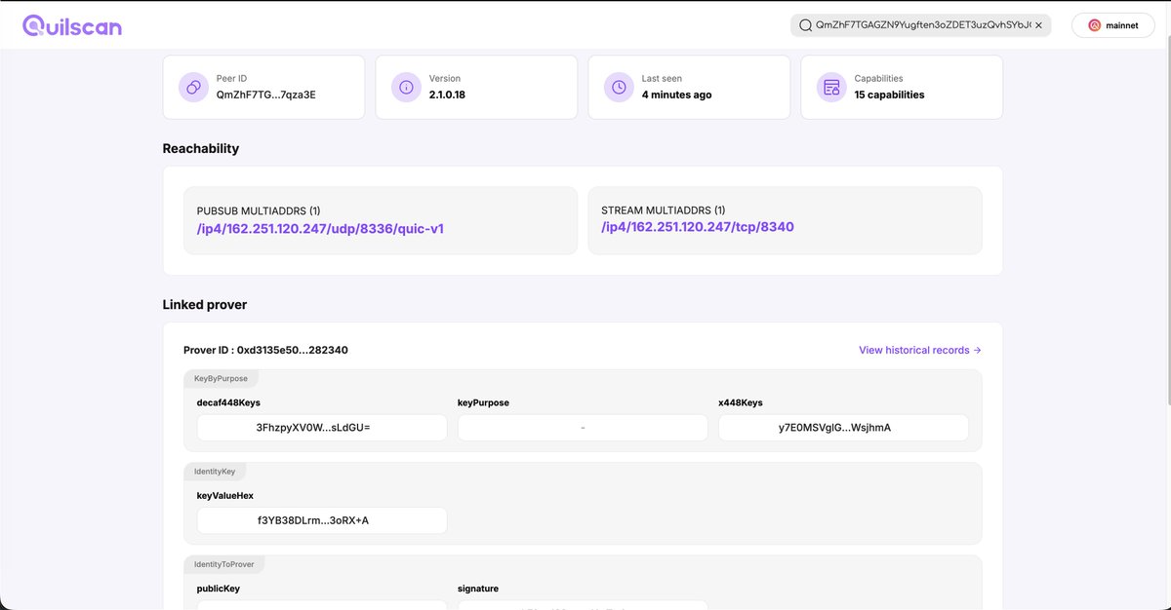Open the Quilscan logo home link
The width and height of the screenshot is (1171, 610).
click(72, 25)
